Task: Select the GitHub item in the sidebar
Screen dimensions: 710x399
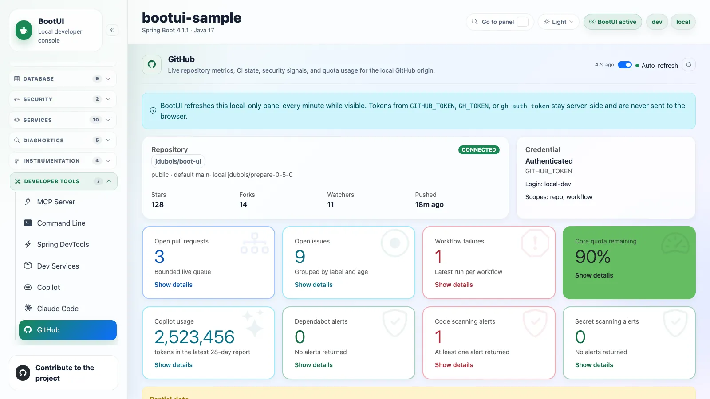Action: click(x=68, y=330)
